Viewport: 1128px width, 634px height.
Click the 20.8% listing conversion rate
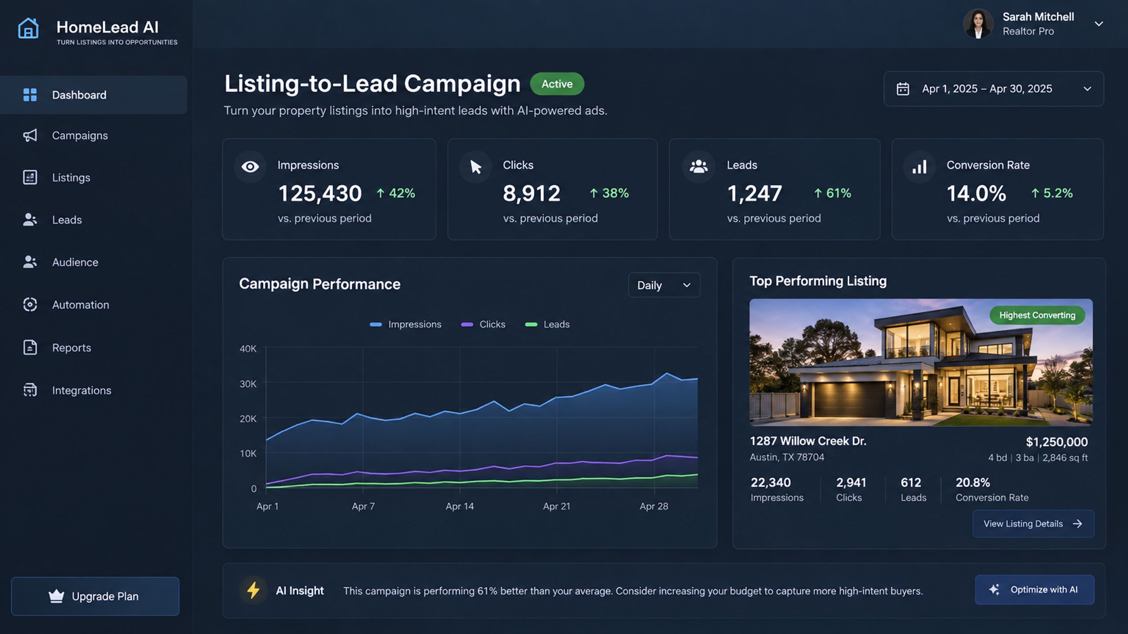click(x=973, y=483)
